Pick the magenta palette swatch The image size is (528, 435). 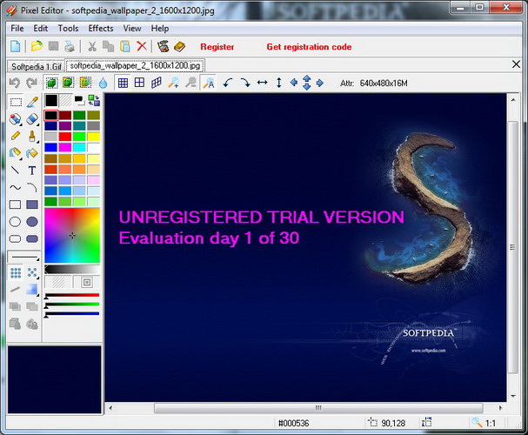click(65, 147)
